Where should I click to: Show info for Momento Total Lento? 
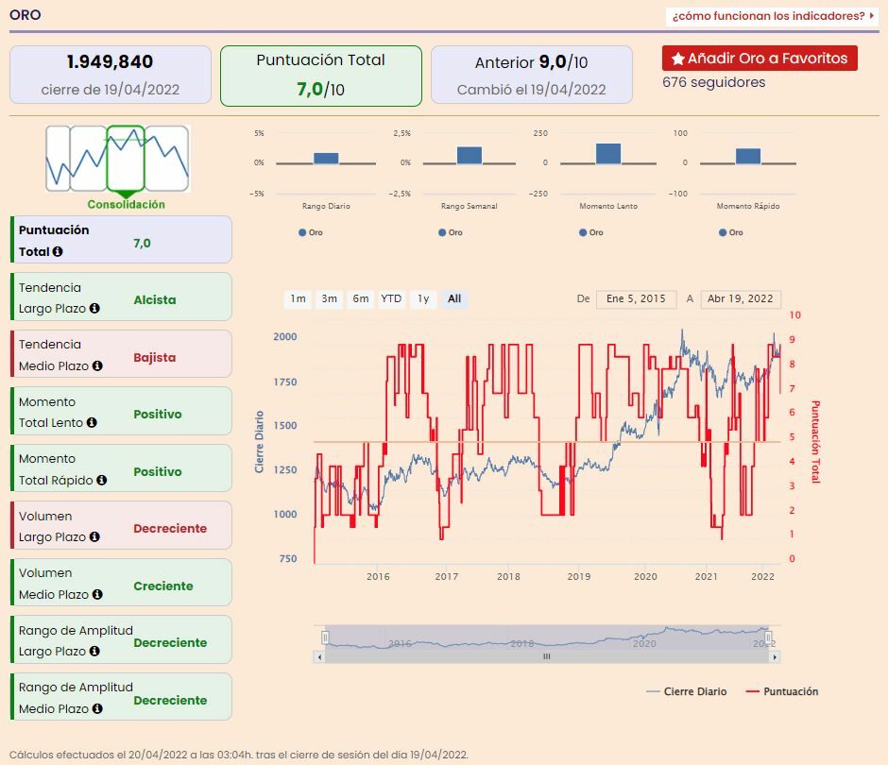point(92,422)
